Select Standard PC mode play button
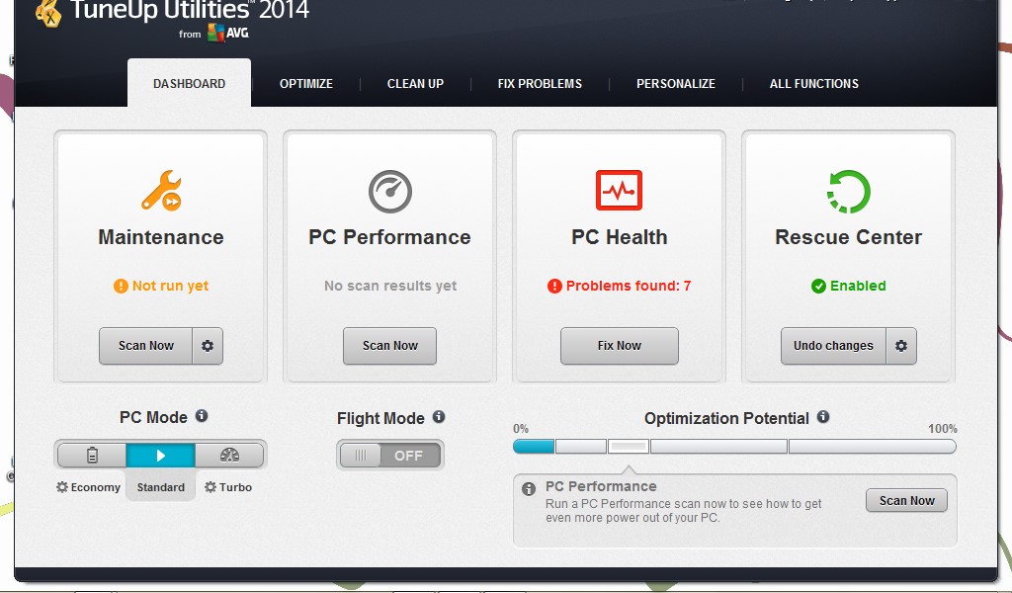 161,456
